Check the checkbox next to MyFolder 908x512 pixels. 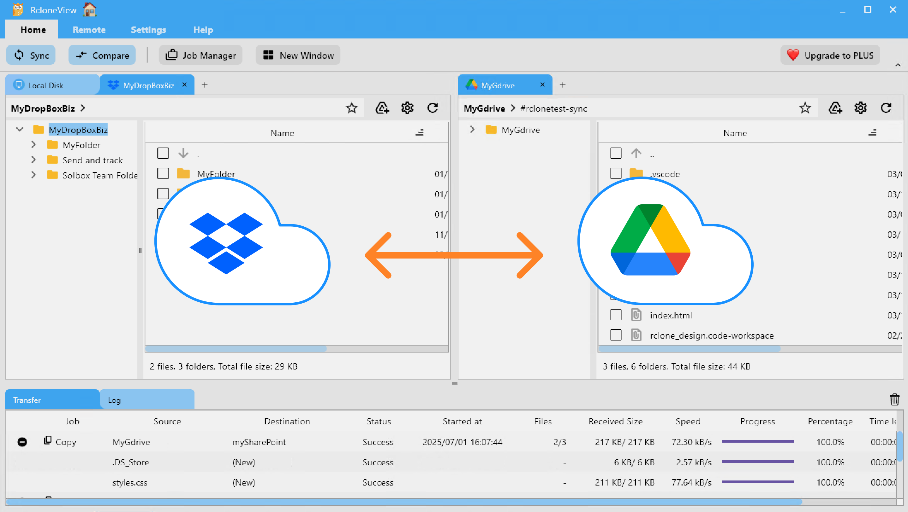point(163,173)
